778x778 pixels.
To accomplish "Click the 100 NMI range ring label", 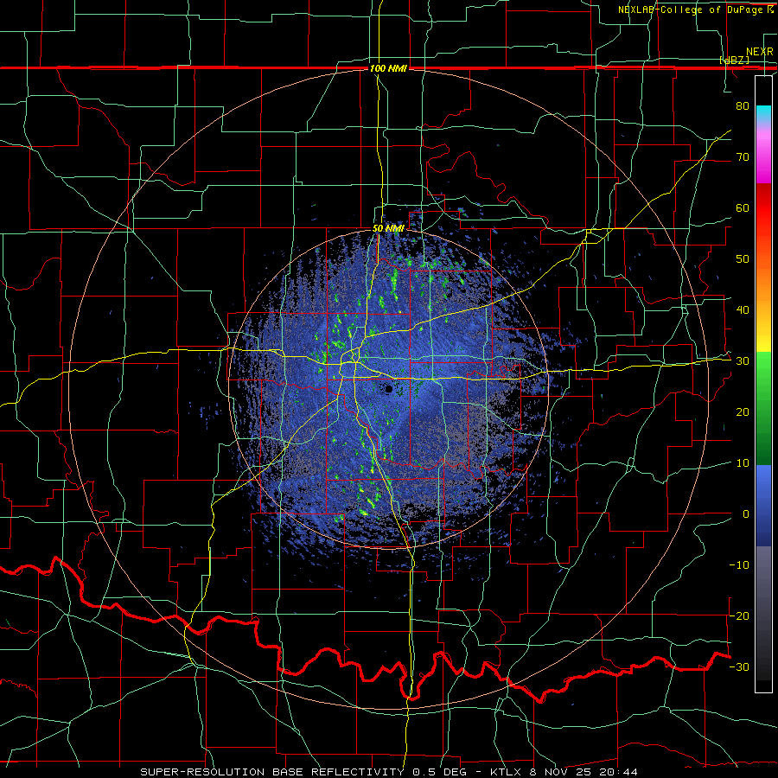I will pyautogui.click(x=388, y=68).
